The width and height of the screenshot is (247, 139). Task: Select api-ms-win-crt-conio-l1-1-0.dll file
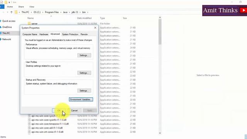coord(47,132)
